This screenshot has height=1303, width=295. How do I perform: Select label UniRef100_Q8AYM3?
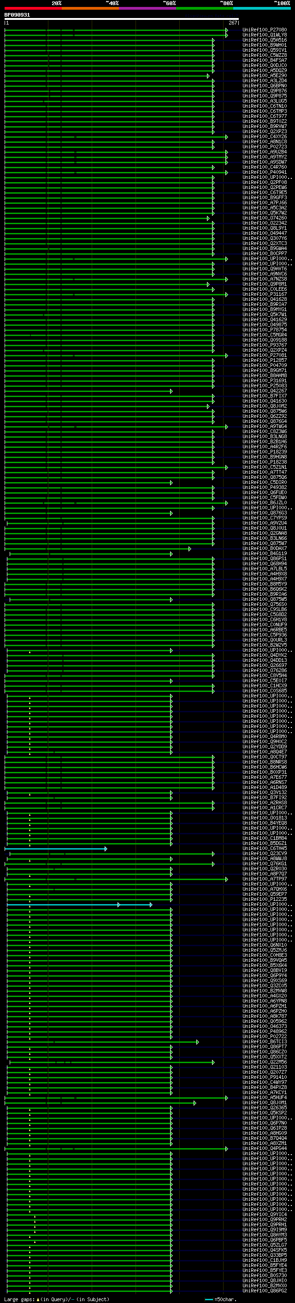(264, 1235)
